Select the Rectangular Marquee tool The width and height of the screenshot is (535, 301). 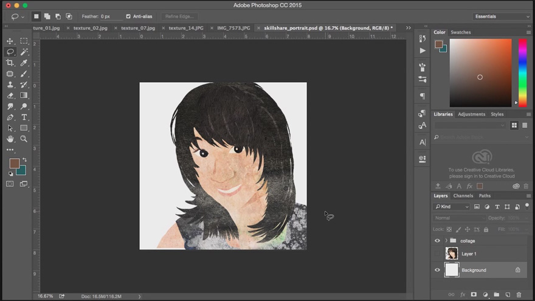(x=24, y=41)
